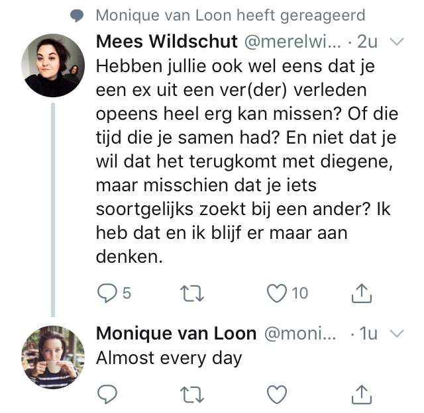This screenshot has width=424, height=413.
Task: Open the Mees Wildschut display name link
Action: [167, 41]
